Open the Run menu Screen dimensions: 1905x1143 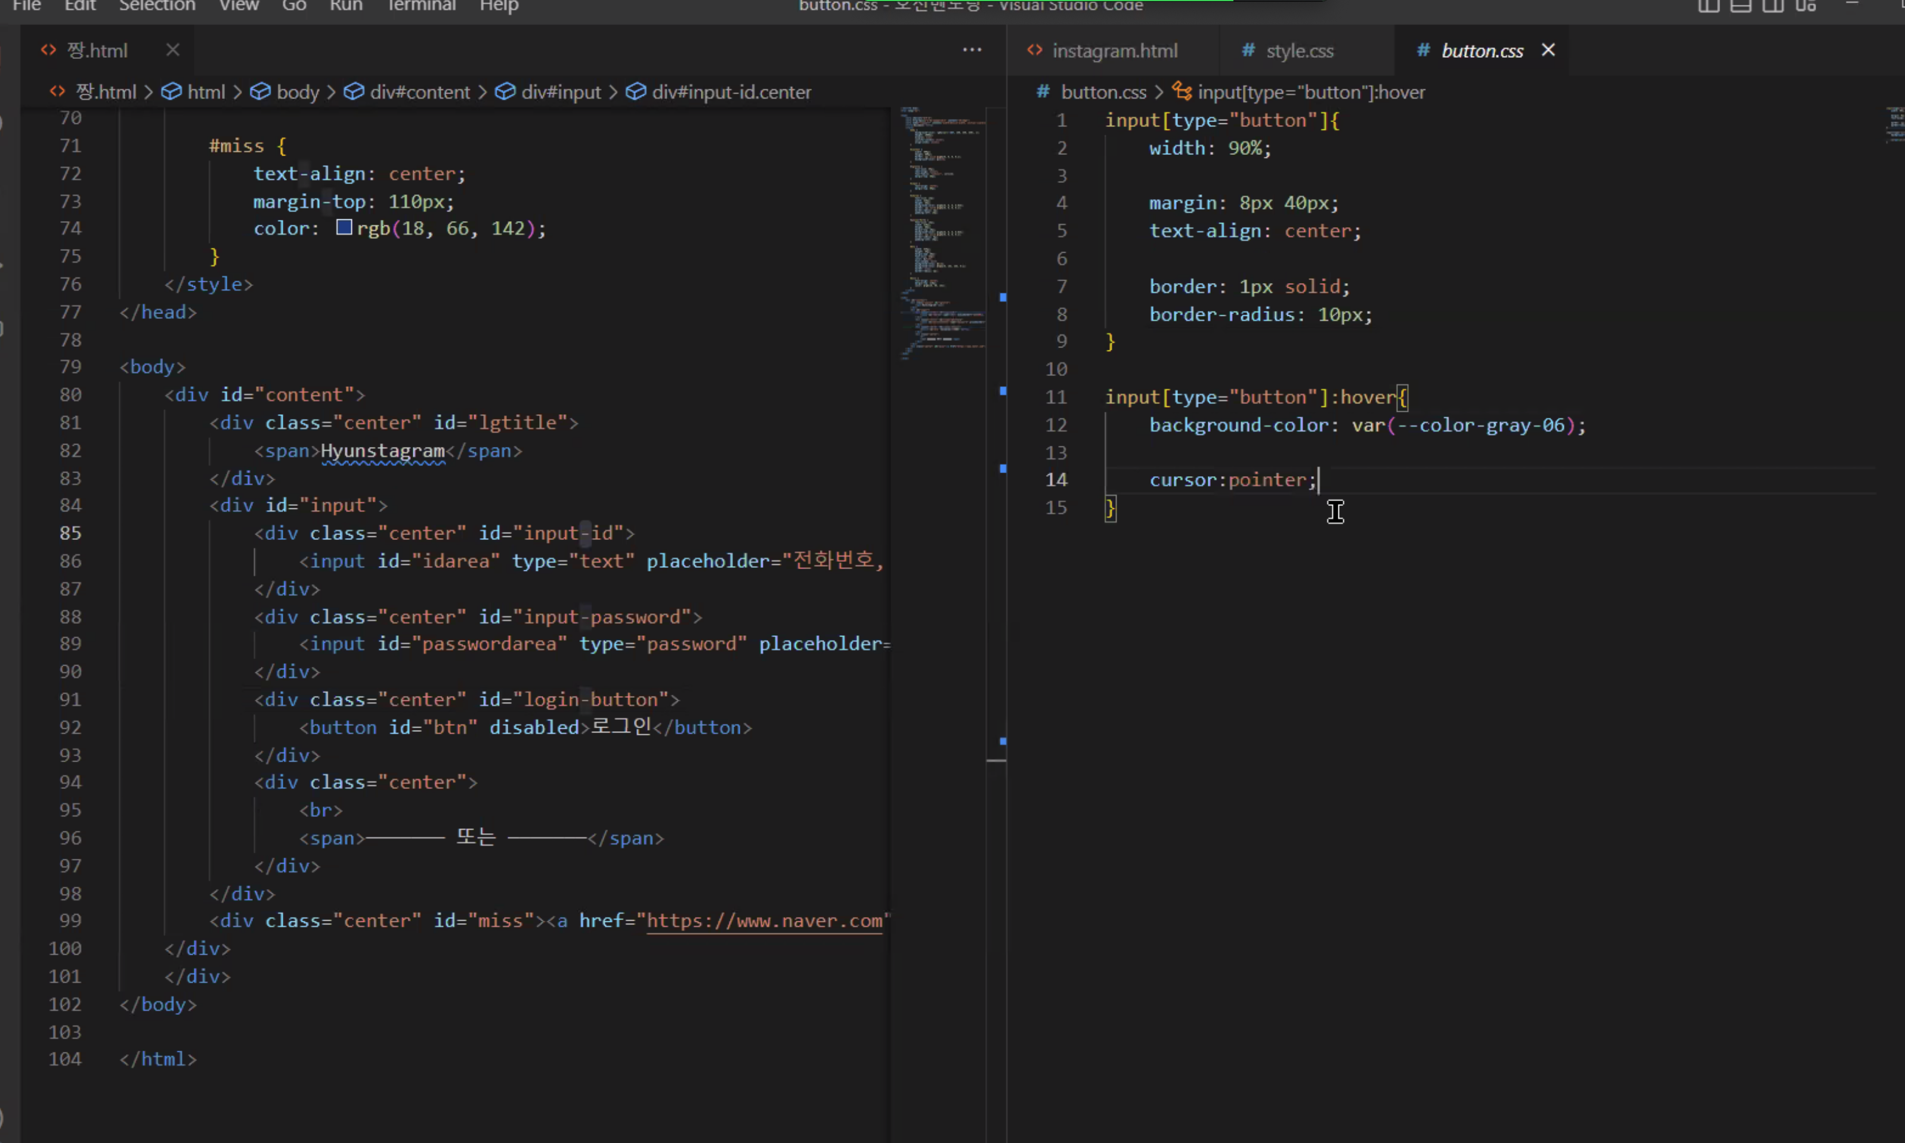click(346, 6)
